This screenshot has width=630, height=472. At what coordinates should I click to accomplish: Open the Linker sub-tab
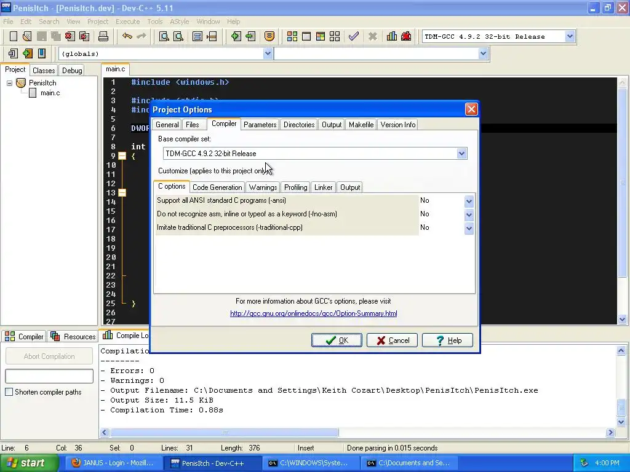point(324,187)
